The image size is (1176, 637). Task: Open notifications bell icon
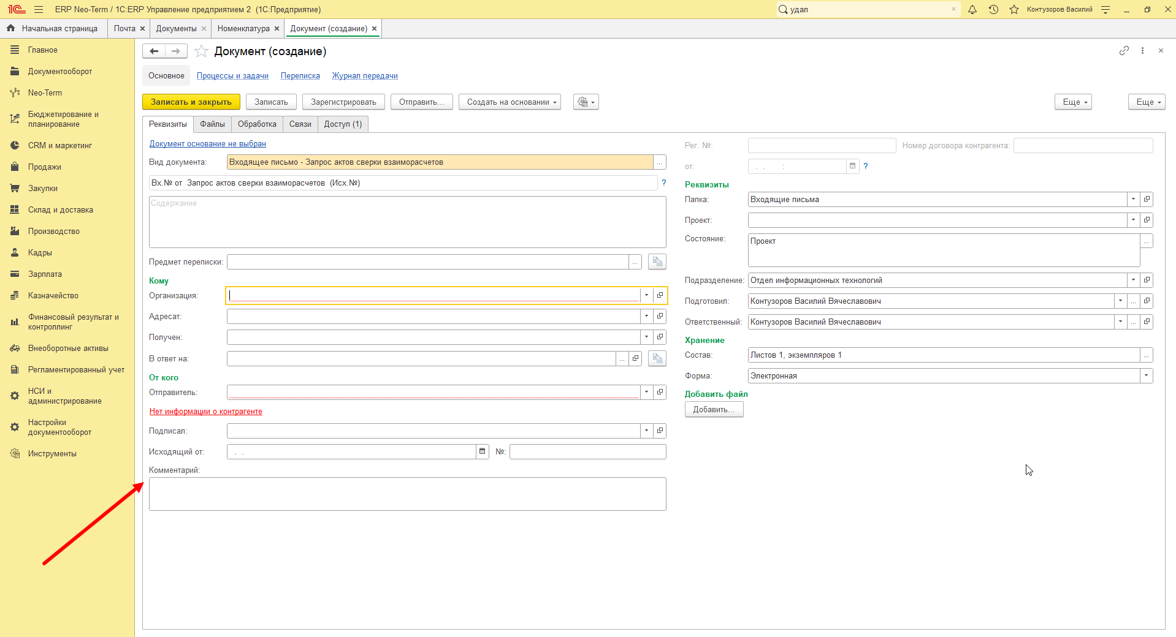point(972,9)
